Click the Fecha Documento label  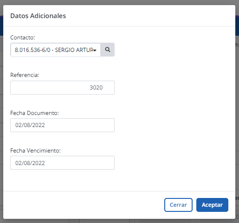tap(34, 113)
